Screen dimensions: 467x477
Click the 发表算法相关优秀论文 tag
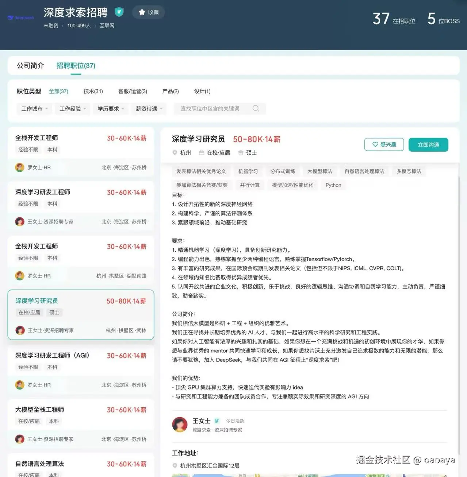201,171
